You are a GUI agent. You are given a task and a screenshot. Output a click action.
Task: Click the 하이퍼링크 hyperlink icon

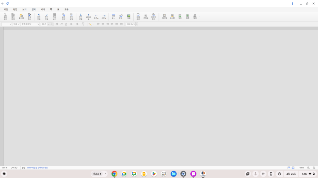pyautogui.click(x=153, y=16)
